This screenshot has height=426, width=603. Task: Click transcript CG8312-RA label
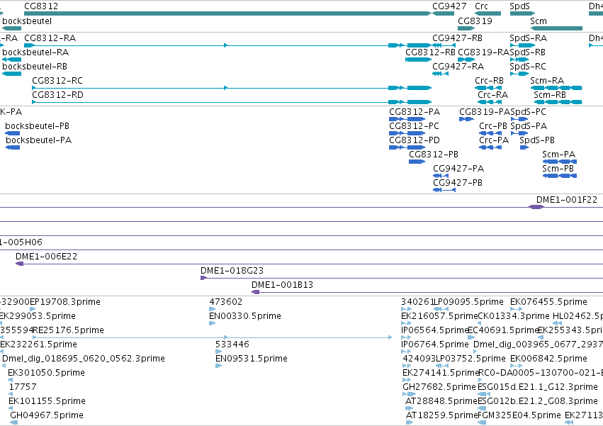tap(50, 38)
